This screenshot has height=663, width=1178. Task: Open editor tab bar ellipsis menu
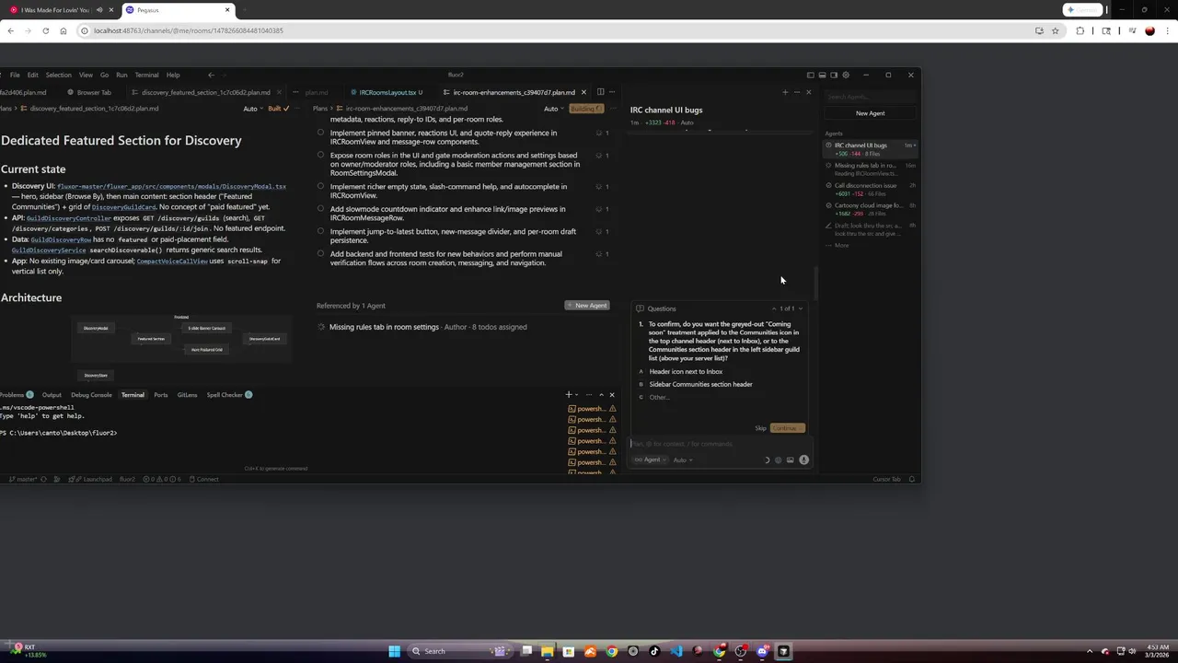click(612, 92)
